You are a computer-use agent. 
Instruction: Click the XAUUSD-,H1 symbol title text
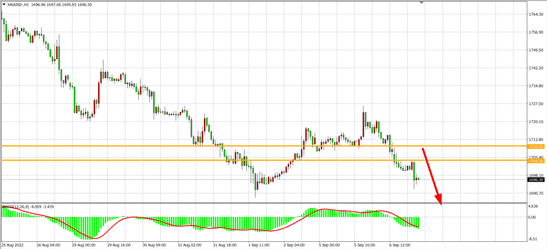click(18, 5)
